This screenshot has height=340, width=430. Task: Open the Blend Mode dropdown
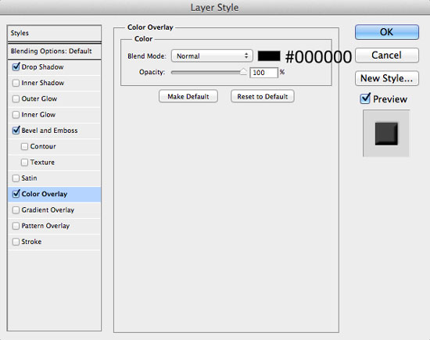click(x=212, y=56)
